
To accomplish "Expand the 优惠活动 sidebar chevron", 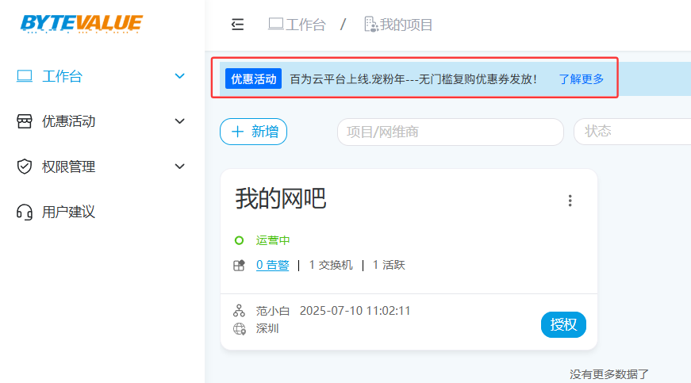I will click(x=179, y=121).
